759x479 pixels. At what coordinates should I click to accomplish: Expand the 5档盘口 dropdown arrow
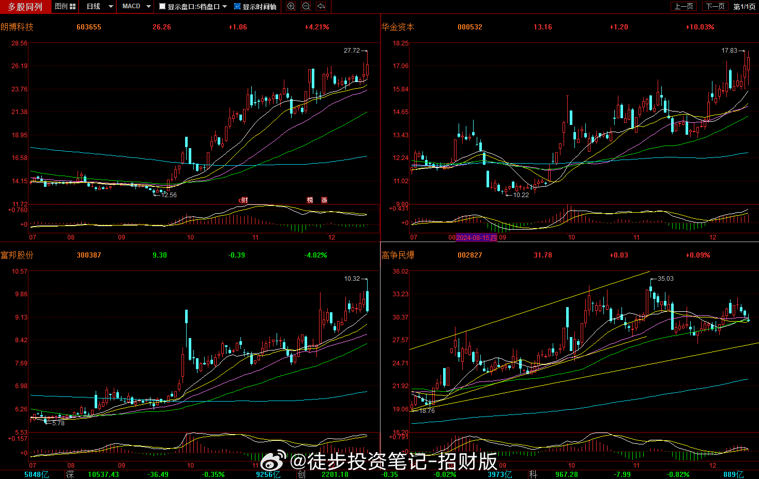tap(224, 7)
